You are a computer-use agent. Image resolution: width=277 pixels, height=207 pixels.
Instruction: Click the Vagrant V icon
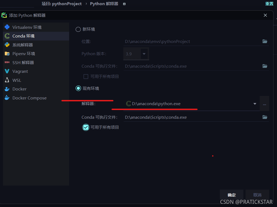tap(7, 71)
